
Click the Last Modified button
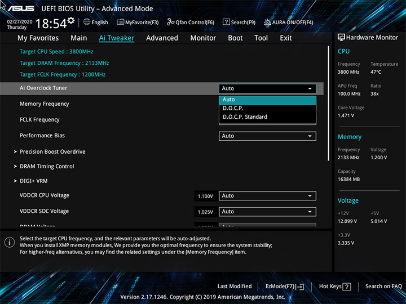pos(235,287)
